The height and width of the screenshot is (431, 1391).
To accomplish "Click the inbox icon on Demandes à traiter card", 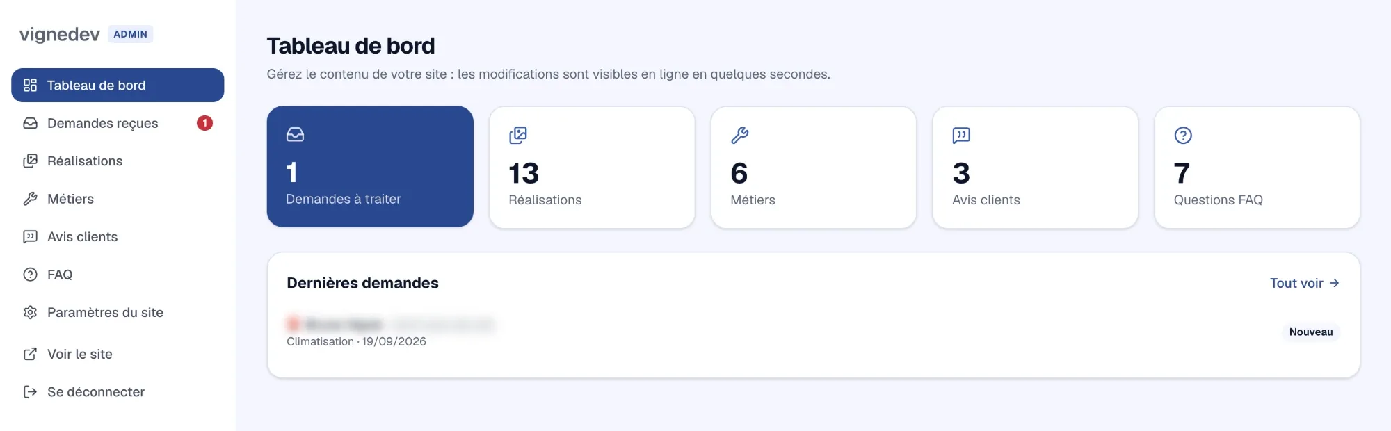I will pos(295,135).
